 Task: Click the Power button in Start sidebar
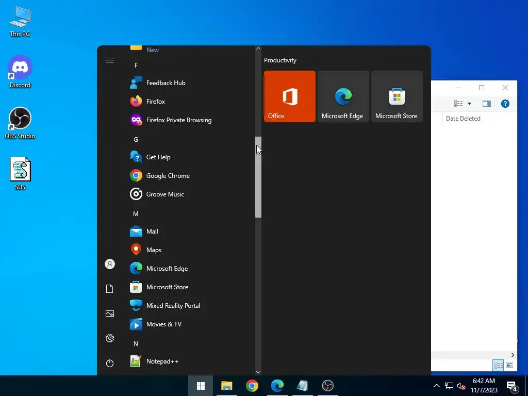click(110, 363)
